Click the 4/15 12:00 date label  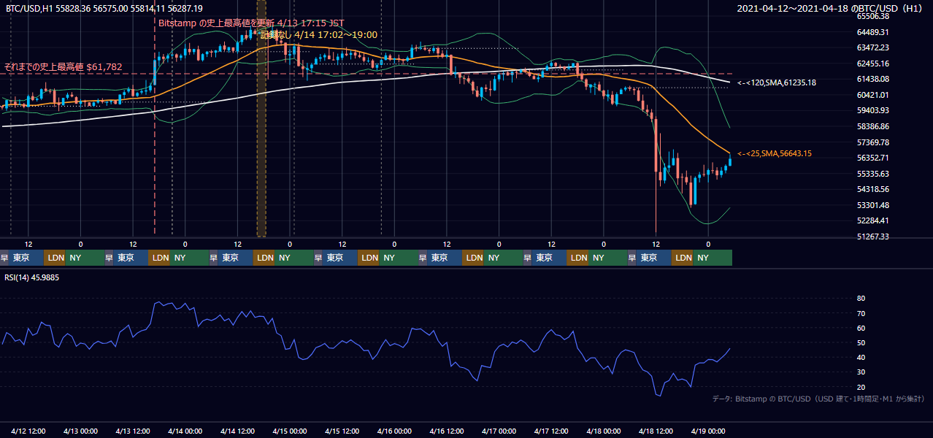pyautogui.click(x=342, y=431)
